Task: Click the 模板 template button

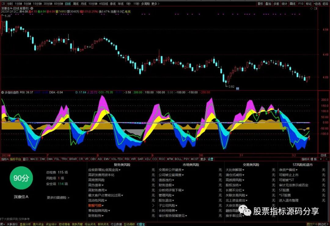Action: click(313, 159)
